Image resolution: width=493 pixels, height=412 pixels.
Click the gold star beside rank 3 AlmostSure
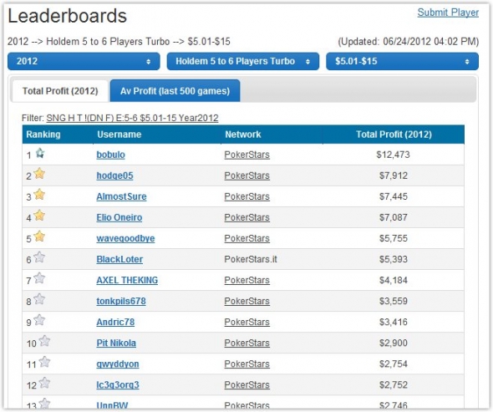click(x=39, y=195)
